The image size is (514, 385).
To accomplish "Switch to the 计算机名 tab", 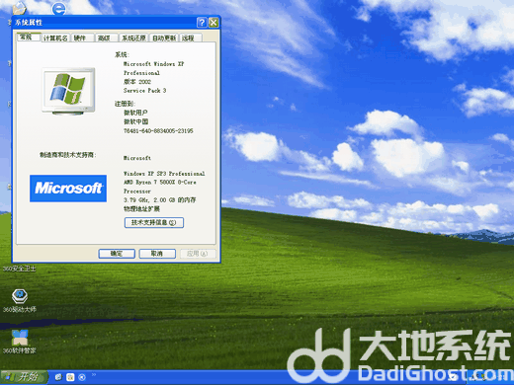I will [55, 38].
